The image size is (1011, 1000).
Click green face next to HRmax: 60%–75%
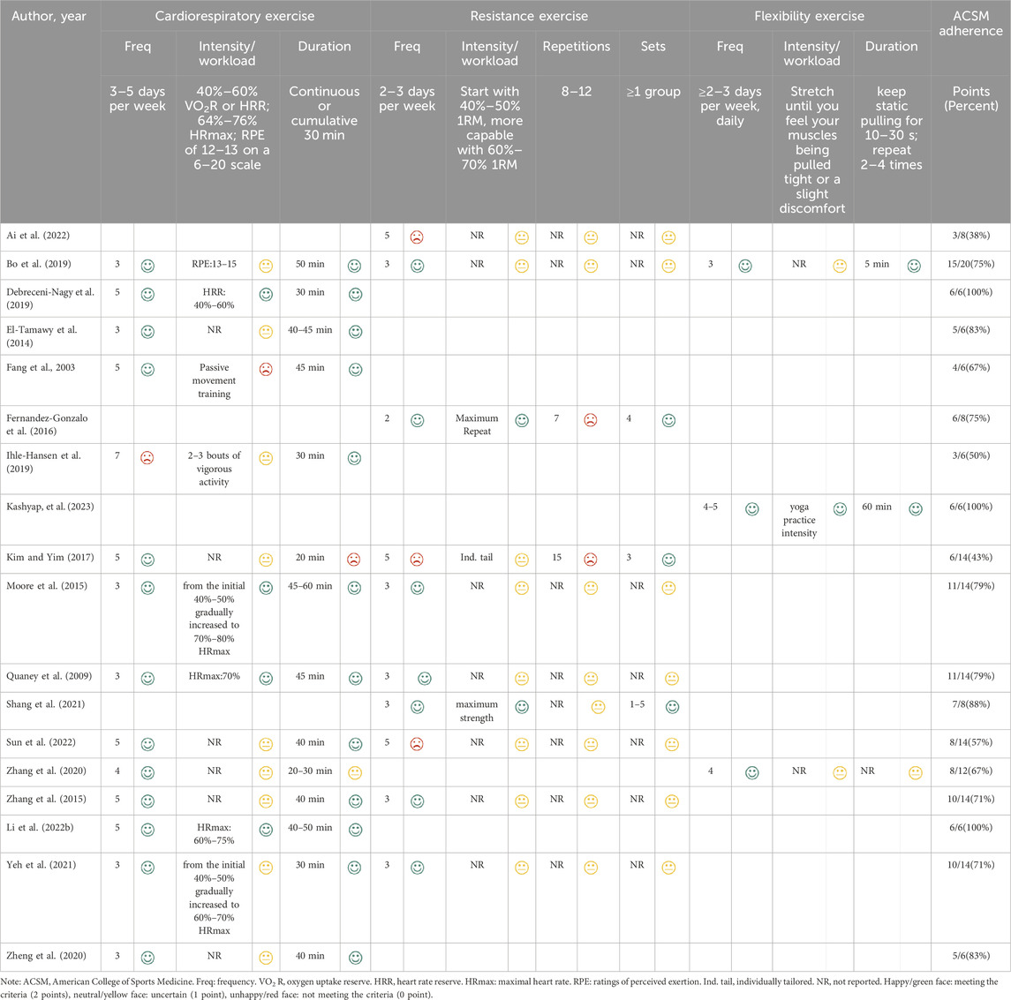[266, 830]
